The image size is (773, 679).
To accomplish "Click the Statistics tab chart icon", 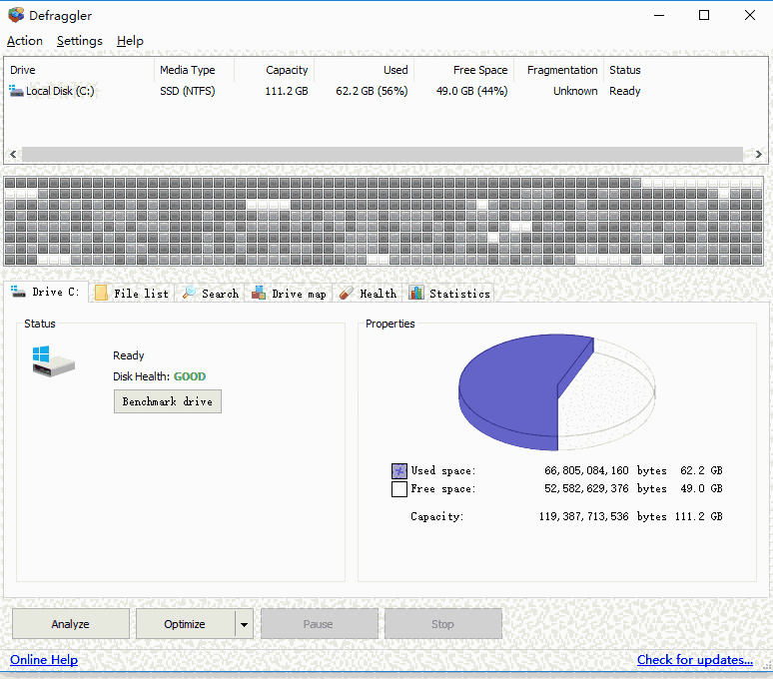I will 416,294.
